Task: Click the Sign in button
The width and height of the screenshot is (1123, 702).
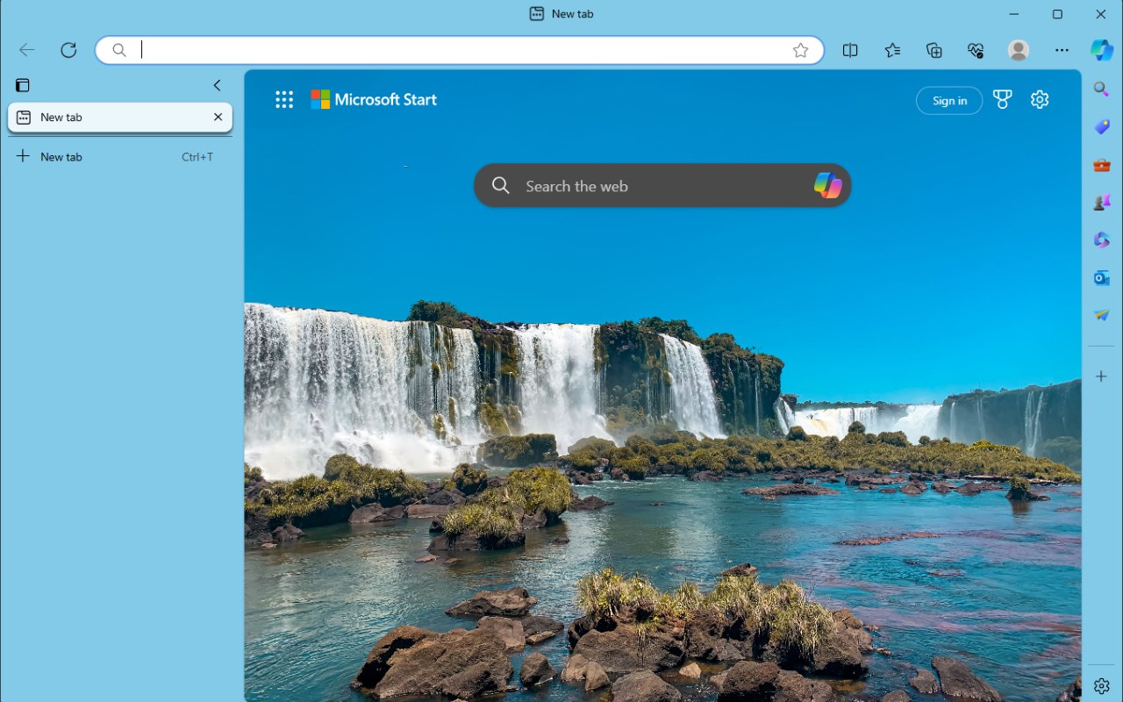Action: [949, 101]
